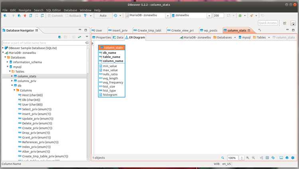Click the mysql breadcrumb link
The height and width of the screenshot is (169, 299).
click(244, 38)
